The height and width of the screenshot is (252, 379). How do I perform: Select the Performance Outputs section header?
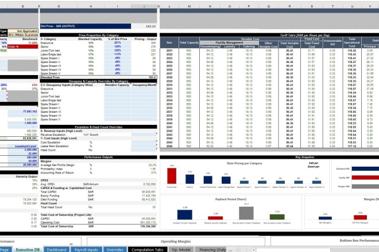[x=98, y=157]
